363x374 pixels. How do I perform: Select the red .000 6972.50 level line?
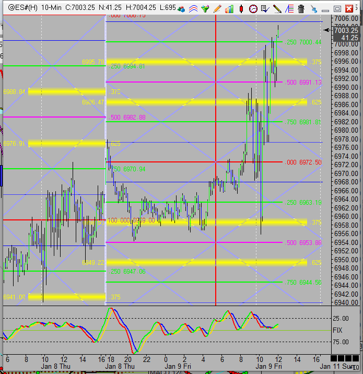303,162
